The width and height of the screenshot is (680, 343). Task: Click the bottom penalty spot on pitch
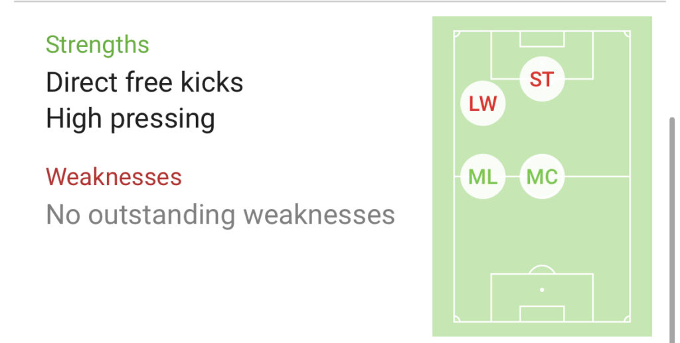pyautogui.click(x=542, y=290)
